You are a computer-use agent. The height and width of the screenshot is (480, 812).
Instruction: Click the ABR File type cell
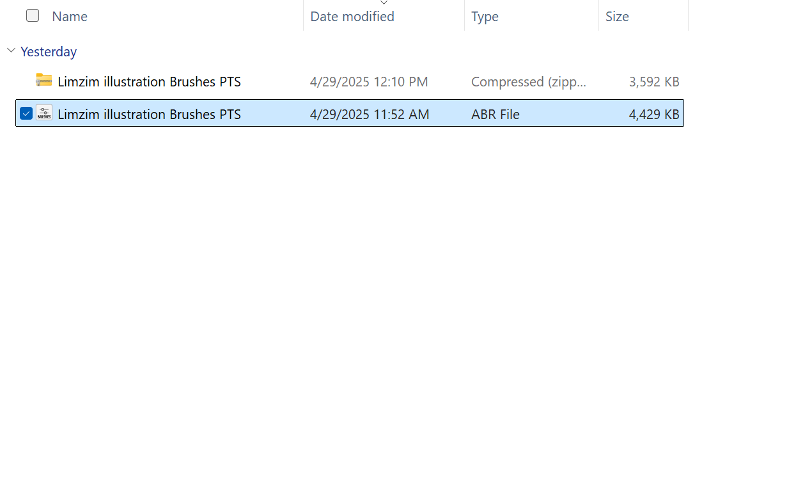tap(496, 114)
